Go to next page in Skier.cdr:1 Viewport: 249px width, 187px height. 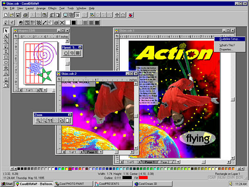pos(139,162)
